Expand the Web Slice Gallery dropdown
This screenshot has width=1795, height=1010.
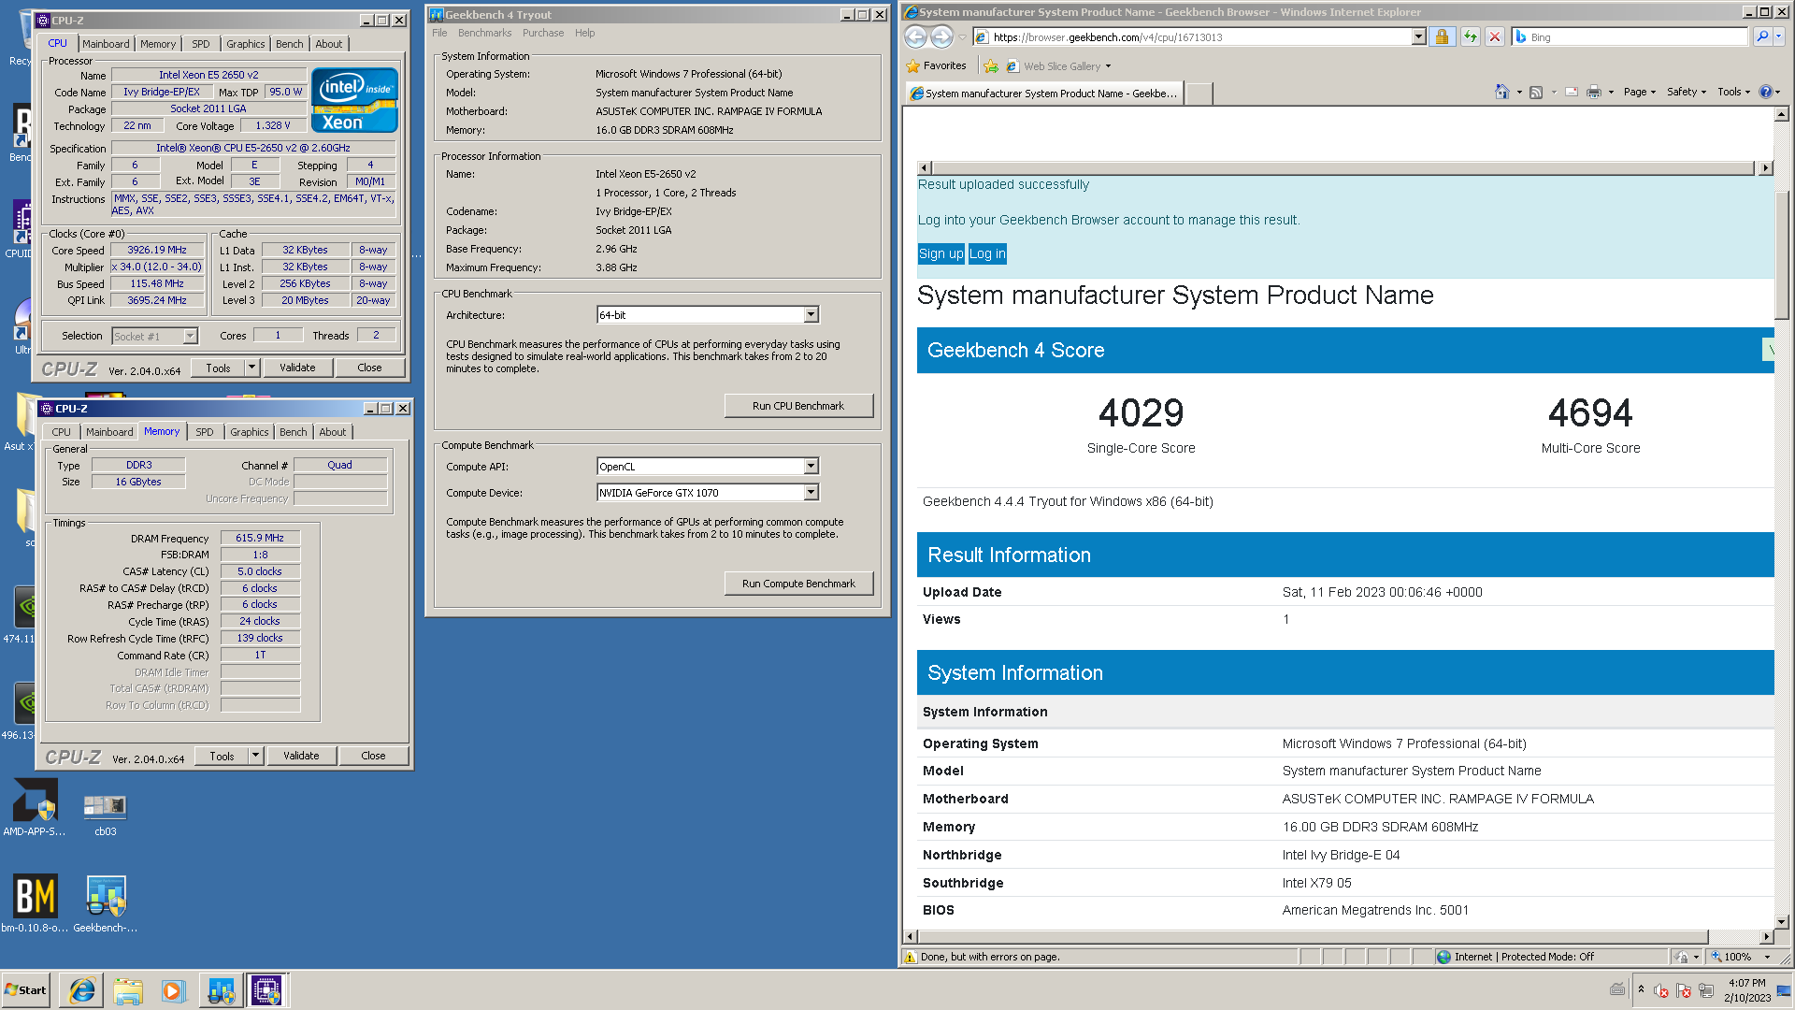[1108, 66]
